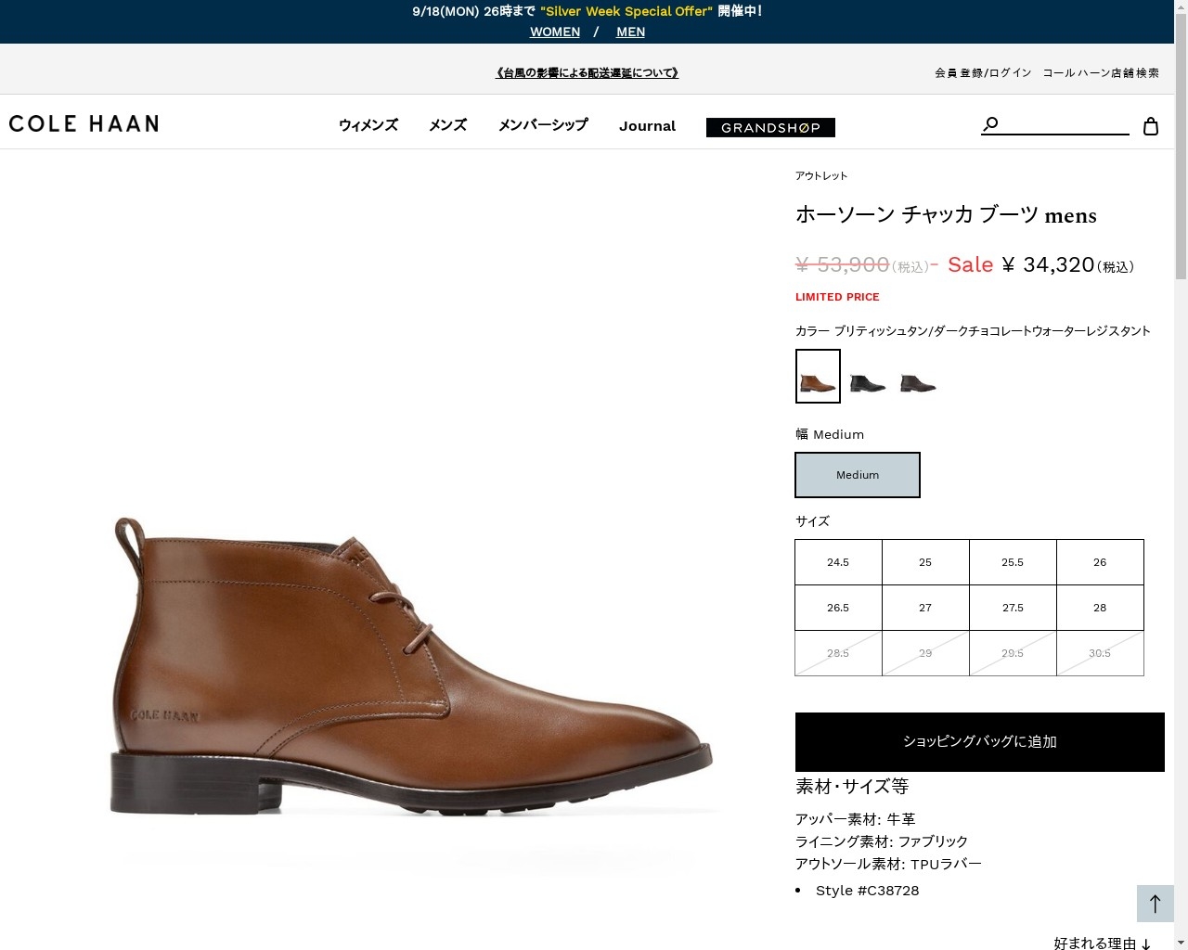Choose size 28
The width and height of the screenshot is (1188, 950).
(1100, 608)
